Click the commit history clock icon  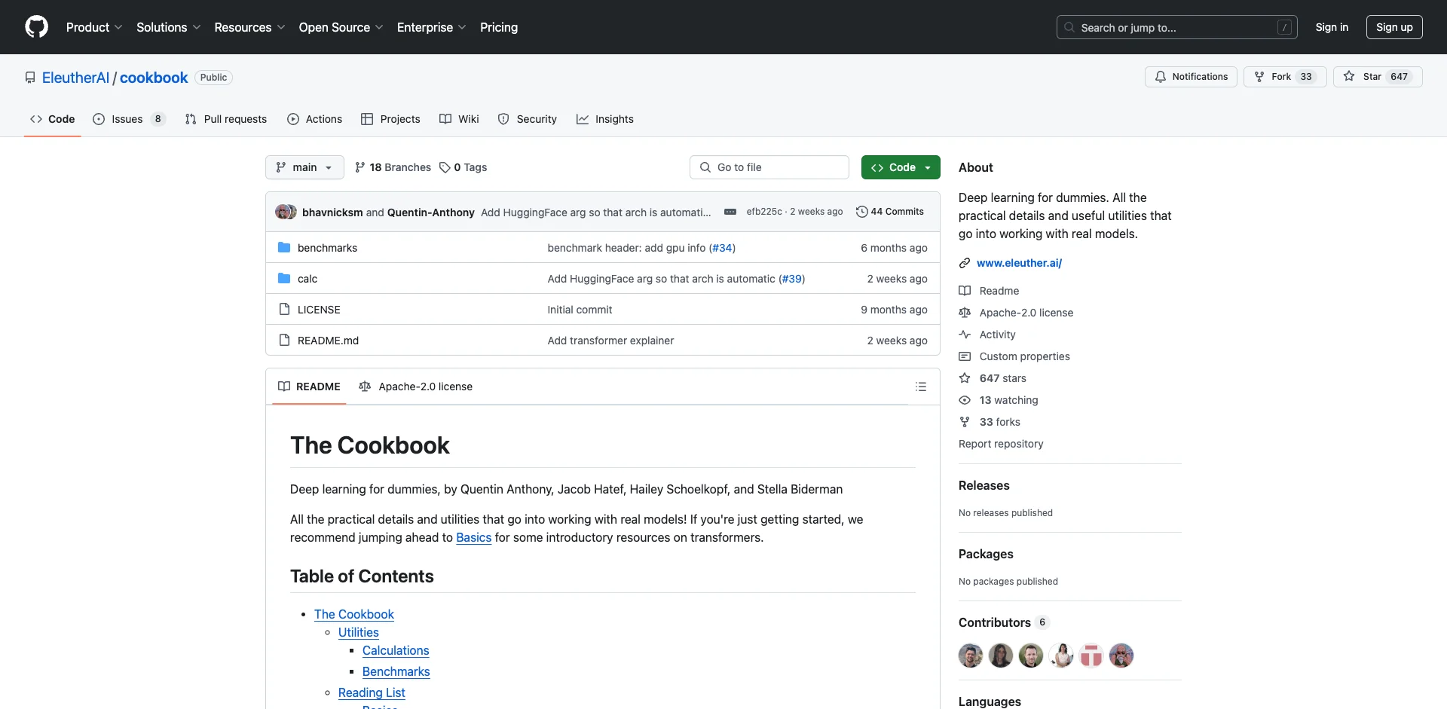click(x=861, y=212)
